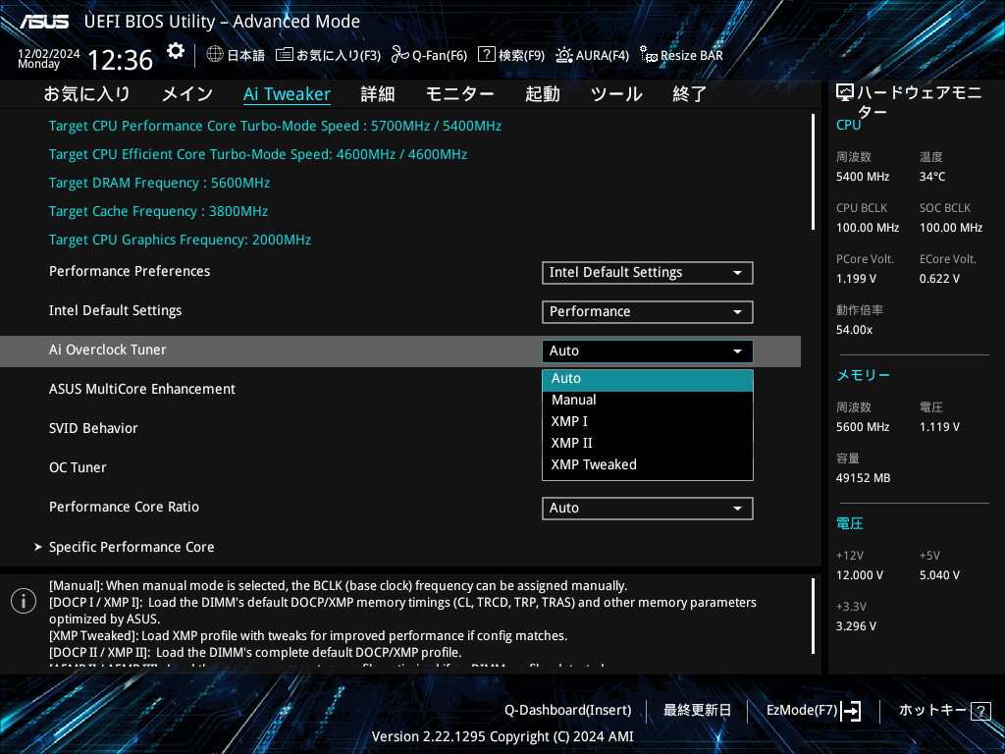This screenshot has width=1005, height=754.
Task: Click the ASUS logo
Action: point(43,22)
